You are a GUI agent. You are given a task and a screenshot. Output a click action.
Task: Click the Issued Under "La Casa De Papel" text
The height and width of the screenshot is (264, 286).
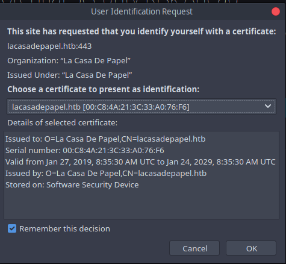(x=70, y=75)
